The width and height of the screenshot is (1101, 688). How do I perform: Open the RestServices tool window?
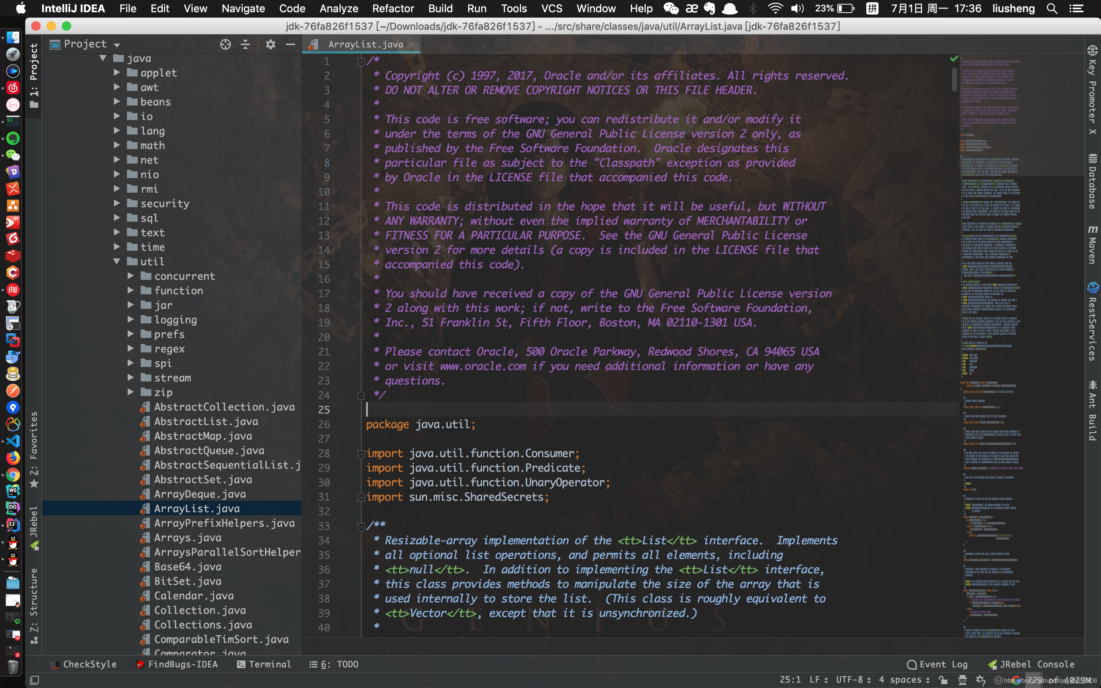click(1092, 321)
